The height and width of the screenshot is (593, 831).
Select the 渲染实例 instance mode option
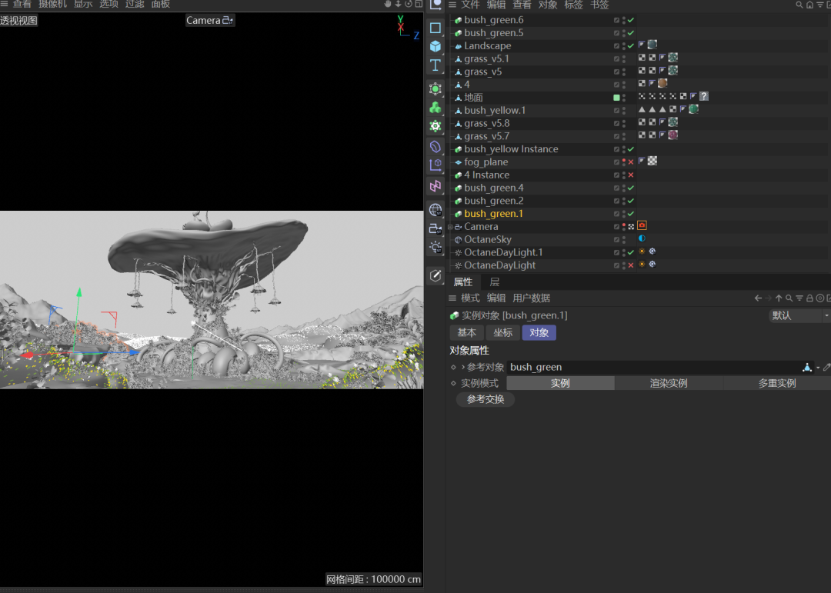pos(668,383)
